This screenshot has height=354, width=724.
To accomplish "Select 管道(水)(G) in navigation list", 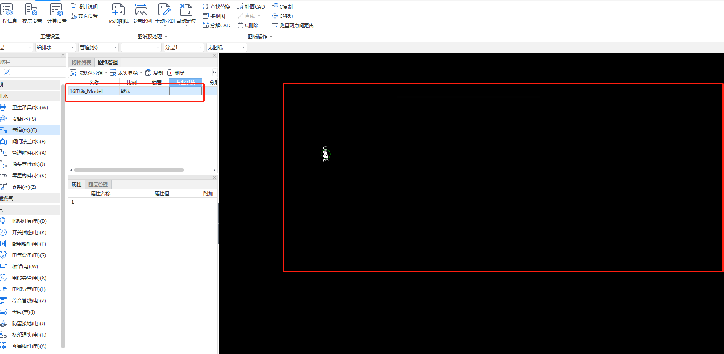I will 30,130.
